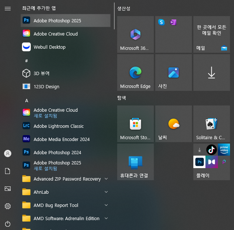Image resolution: width=234 pixels, height=230 pixels.
Task: Click the app list scrollbar
Action: click(114, 16)
